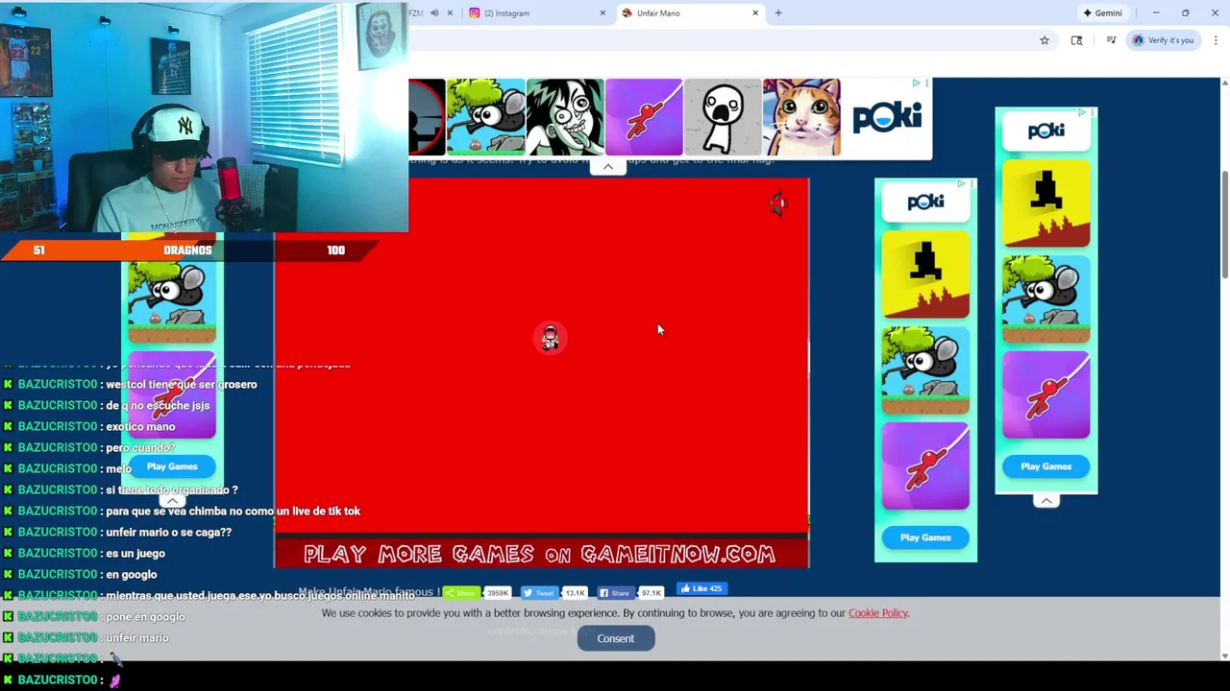Open the black figure game in the far-right ad
1230x691 pixels.
(x=1046, y=203)
